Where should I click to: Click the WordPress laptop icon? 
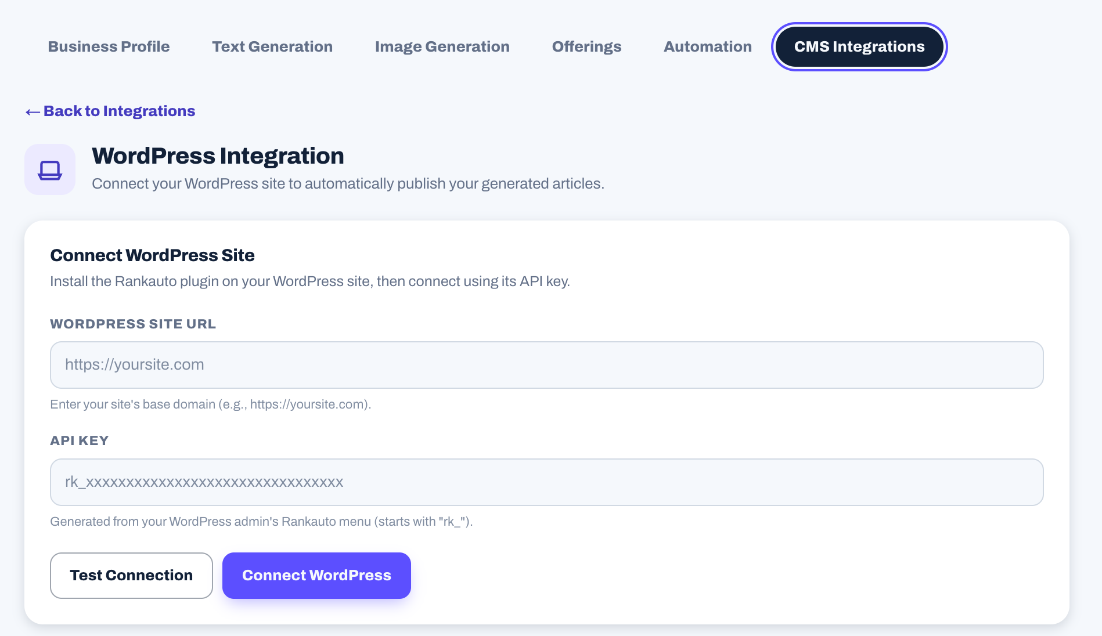[50, 169]
